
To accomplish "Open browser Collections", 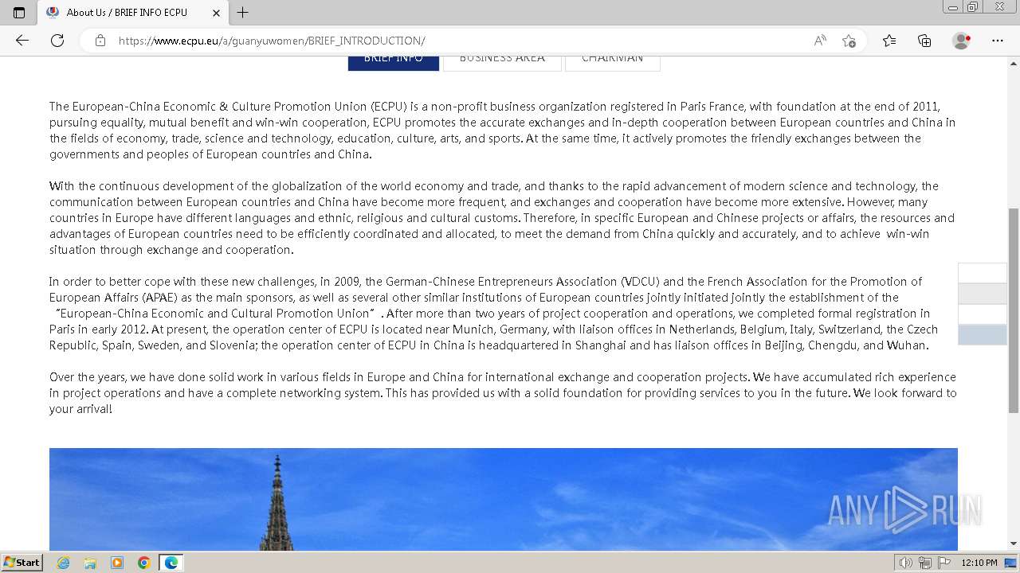I will (924, 41).
